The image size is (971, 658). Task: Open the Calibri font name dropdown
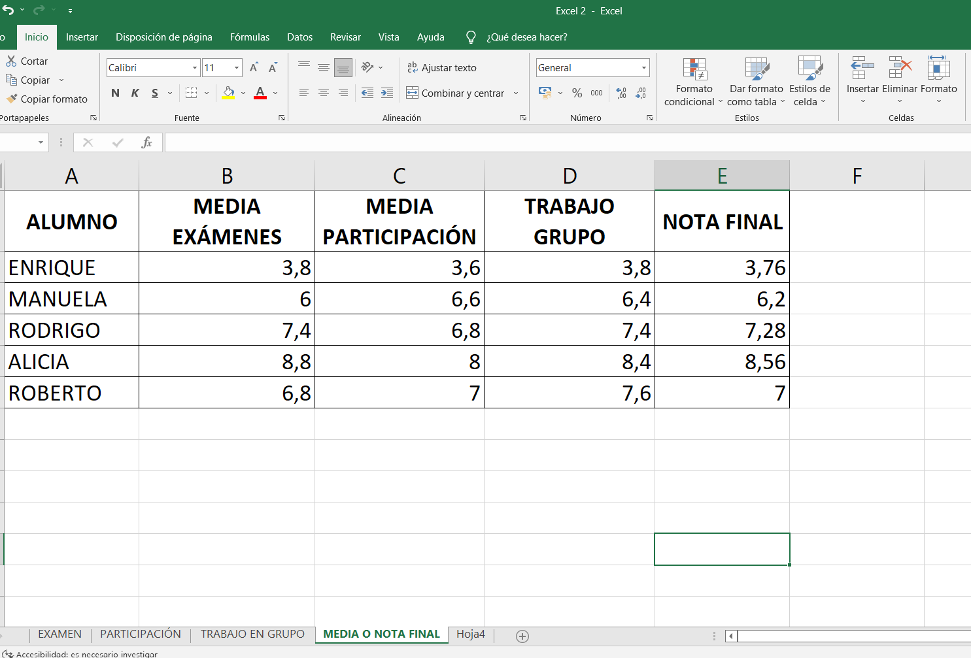(x=195, y=68)
